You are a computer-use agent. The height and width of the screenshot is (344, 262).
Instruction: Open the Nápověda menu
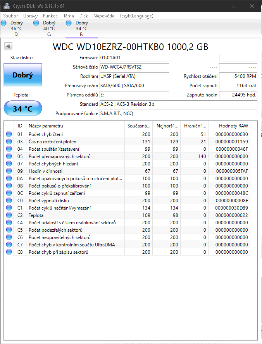tap(104, 16)
